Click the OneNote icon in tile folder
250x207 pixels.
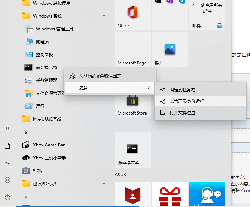click(x=170, y=1)
